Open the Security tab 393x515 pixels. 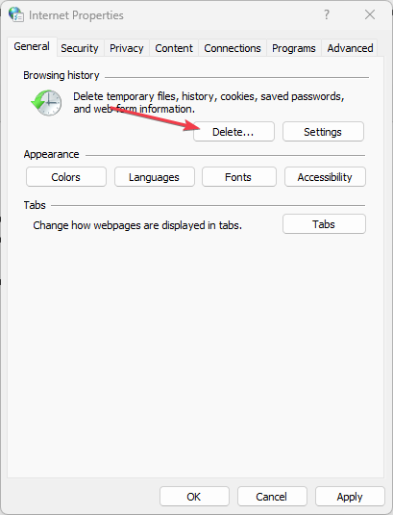point(80,48)
